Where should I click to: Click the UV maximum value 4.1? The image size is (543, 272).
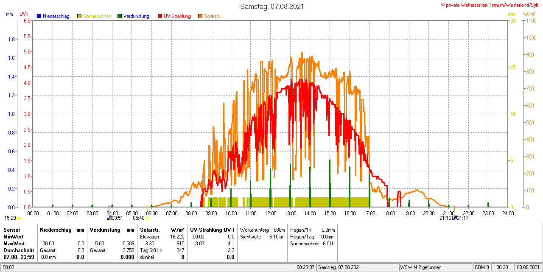tap(231, 244)
